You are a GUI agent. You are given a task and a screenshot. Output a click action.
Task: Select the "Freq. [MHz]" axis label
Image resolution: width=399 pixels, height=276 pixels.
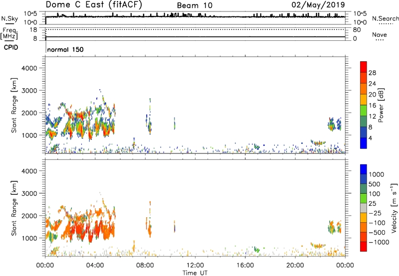tap(9, 34)
